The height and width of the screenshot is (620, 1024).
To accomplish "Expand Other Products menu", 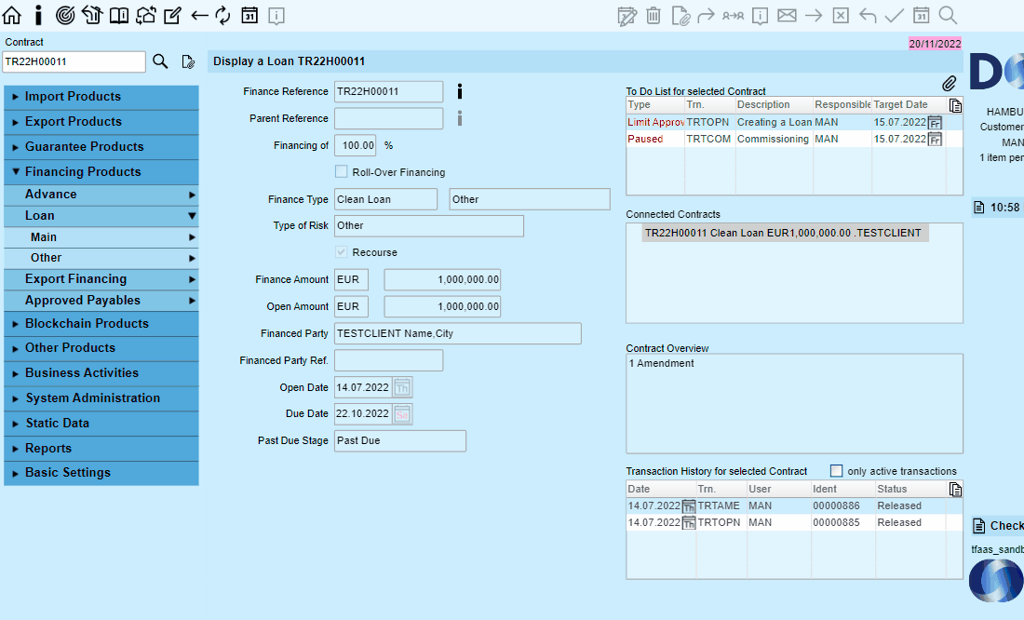I will point(101,348).
